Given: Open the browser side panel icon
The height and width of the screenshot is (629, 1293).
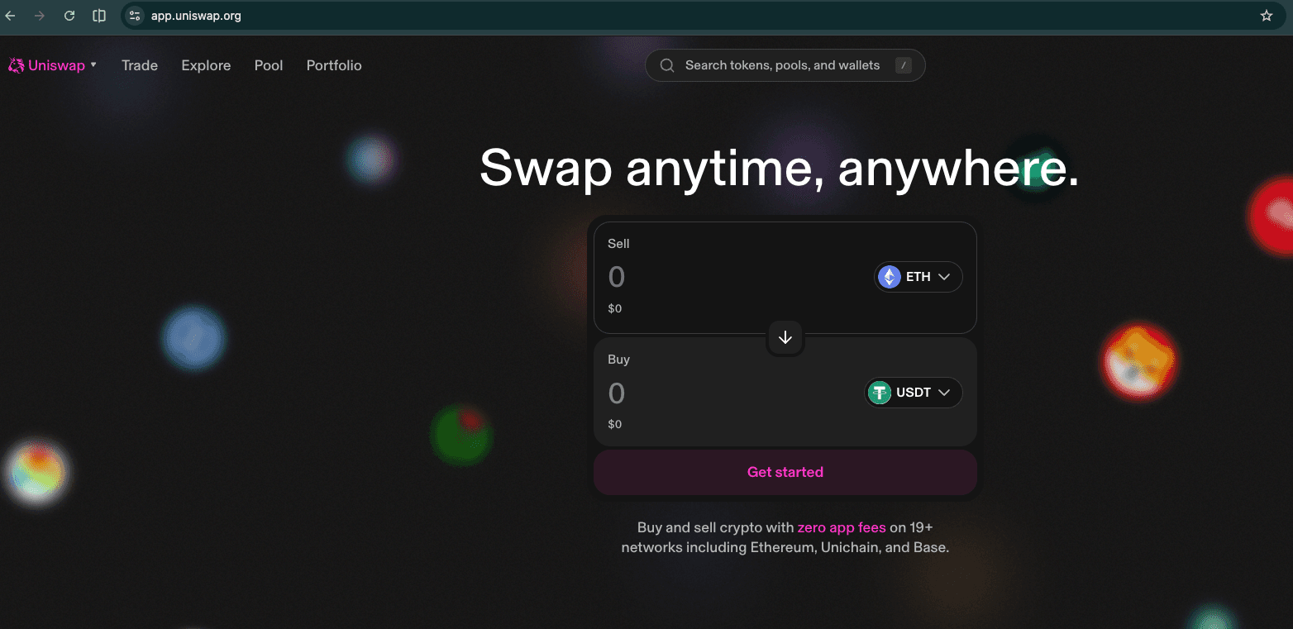Looking at the screenshot, I should click(x=99, y=16).
